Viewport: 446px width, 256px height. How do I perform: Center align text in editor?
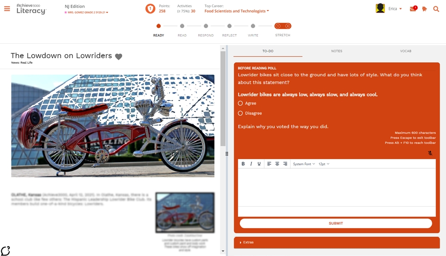[x=277, y=164]
